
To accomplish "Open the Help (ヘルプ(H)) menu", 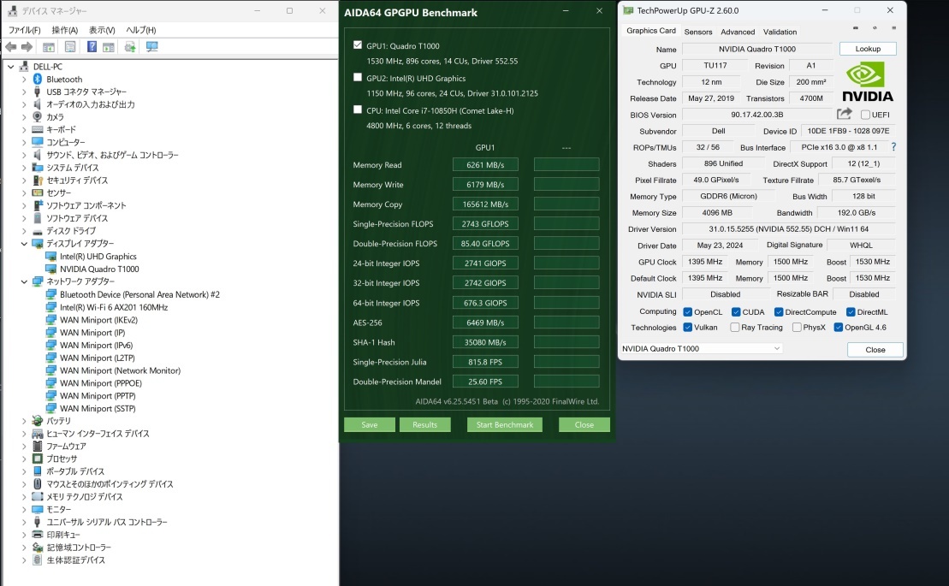I will pos(141,30).
